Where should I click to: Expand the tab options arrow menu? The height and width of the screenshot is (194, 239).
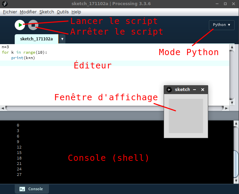[x=62, y=39]
